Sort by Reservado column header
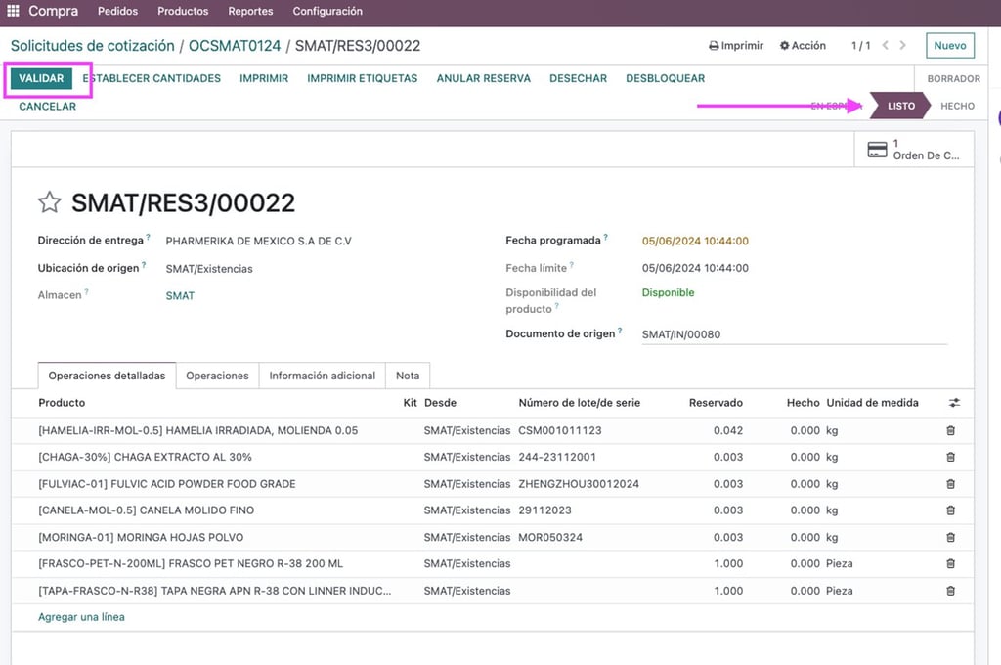 pyautogui.click(x=716, y=403)
